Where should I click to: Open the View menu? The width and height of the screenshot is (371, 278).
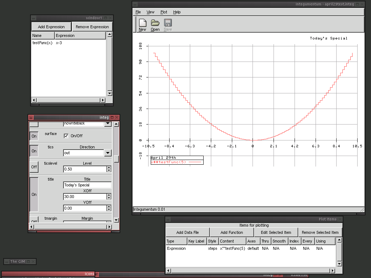coord(150,12)
